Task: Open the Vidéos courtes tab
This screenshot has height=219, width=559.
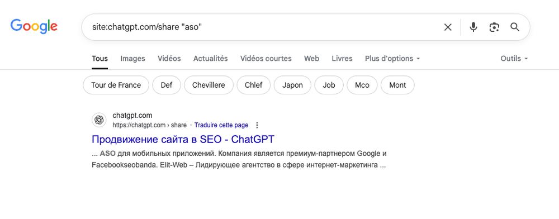Action: (266, 59)
